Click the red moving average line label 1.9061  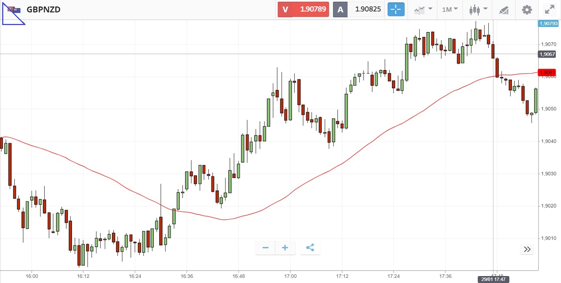pos(547,73)
